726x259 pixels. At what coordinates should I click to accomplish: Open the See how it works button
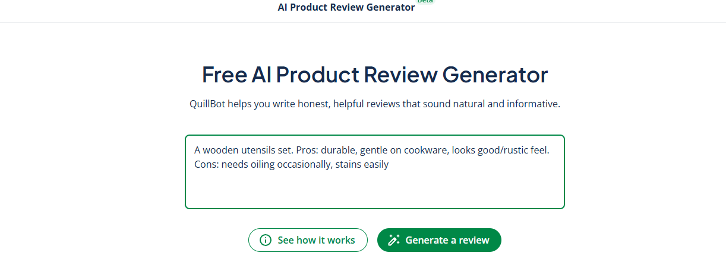coord(308,240)
